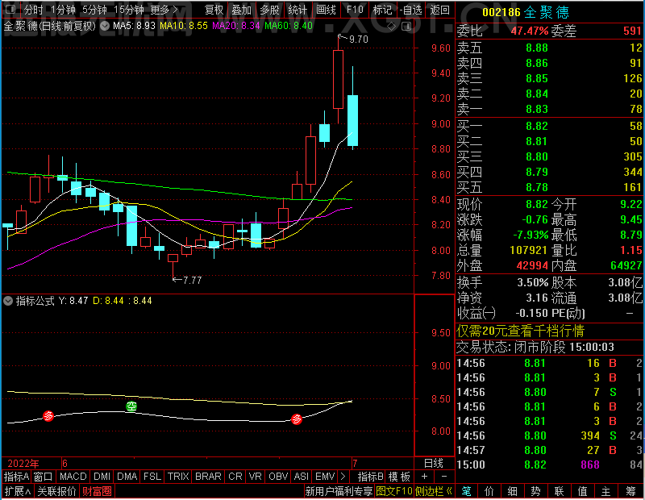The width and height of the screenshot is (645, 500).
Task: Click the 标记 mark button
Action: 382,10
